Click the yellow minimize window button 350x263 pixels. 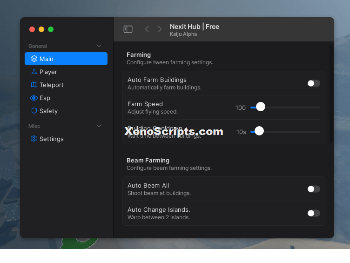41,29
